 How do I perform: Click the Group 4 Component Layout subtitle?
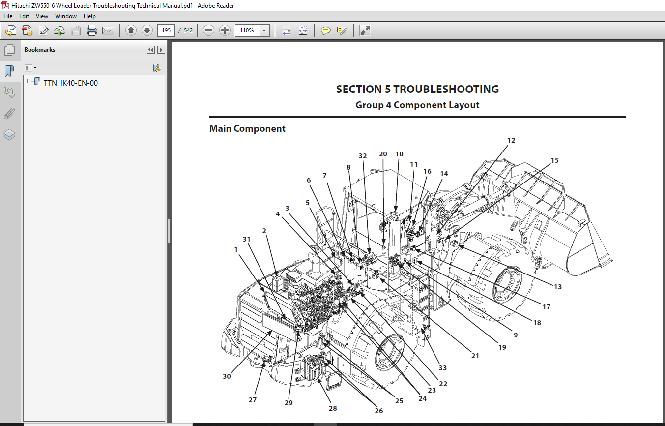pyautogui.click(x=417, y=105)
